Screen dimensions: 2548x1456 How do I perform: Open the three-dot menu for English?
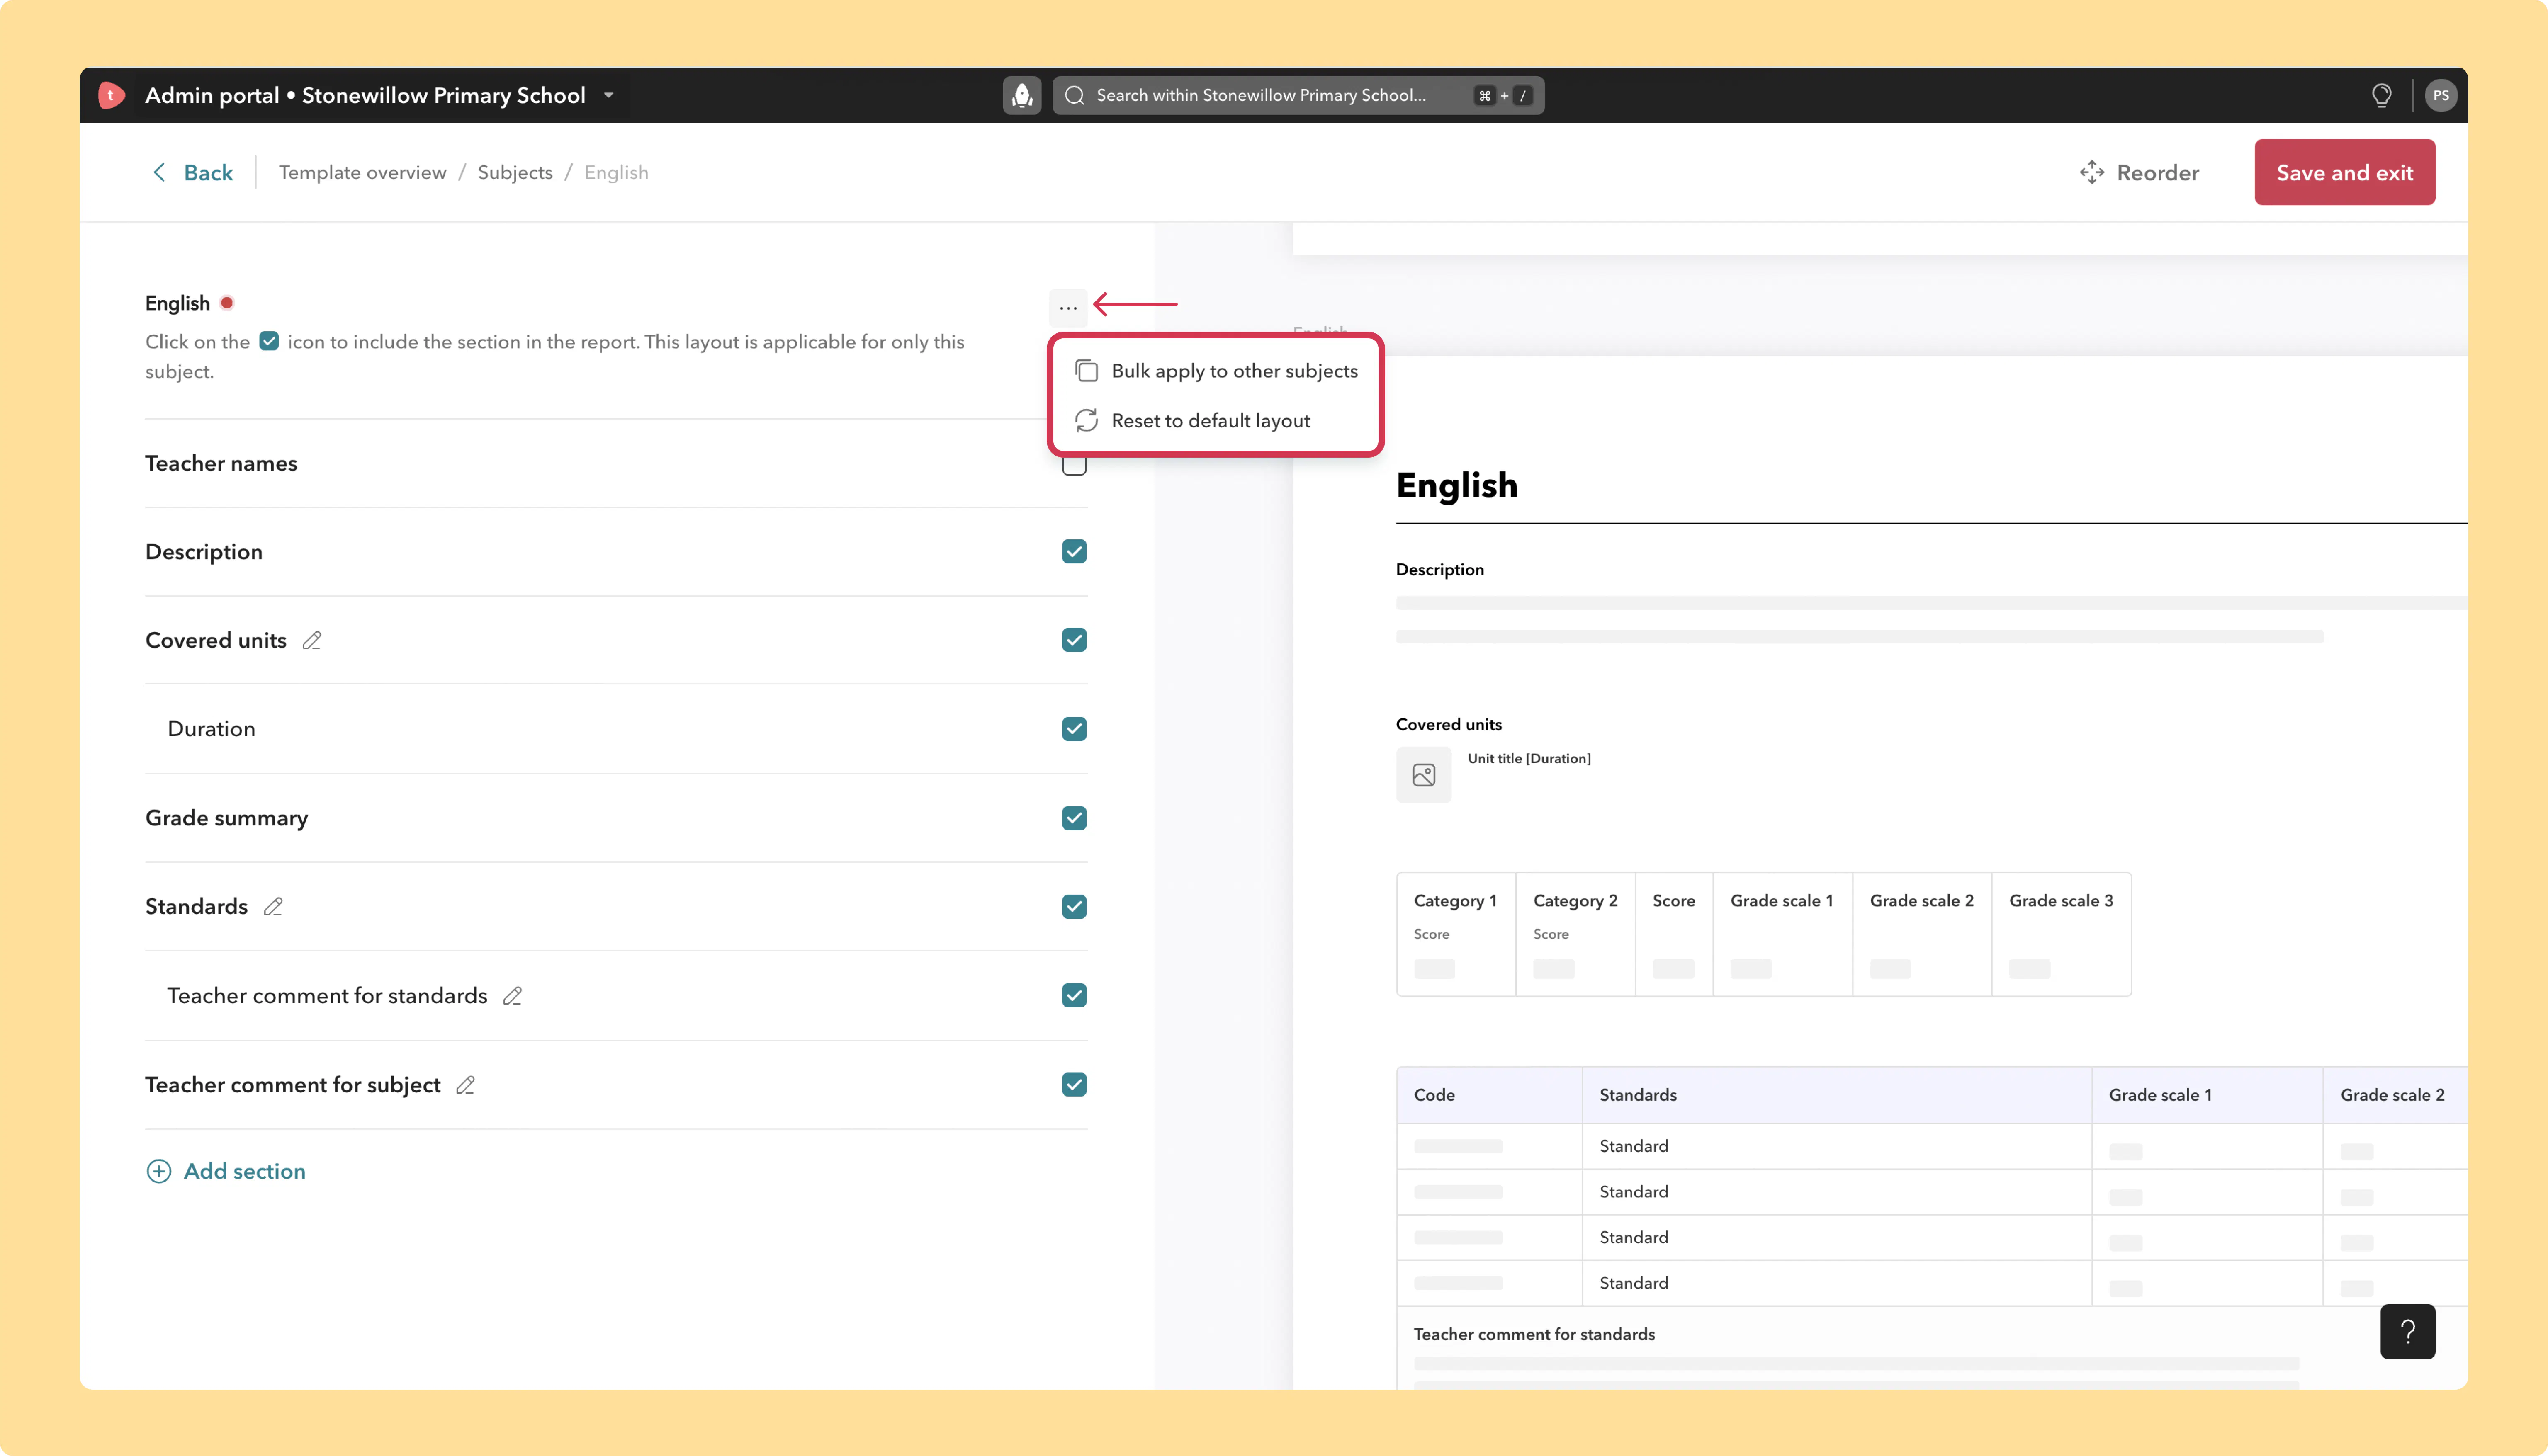pyautogui.click(x=1068, y=307)
